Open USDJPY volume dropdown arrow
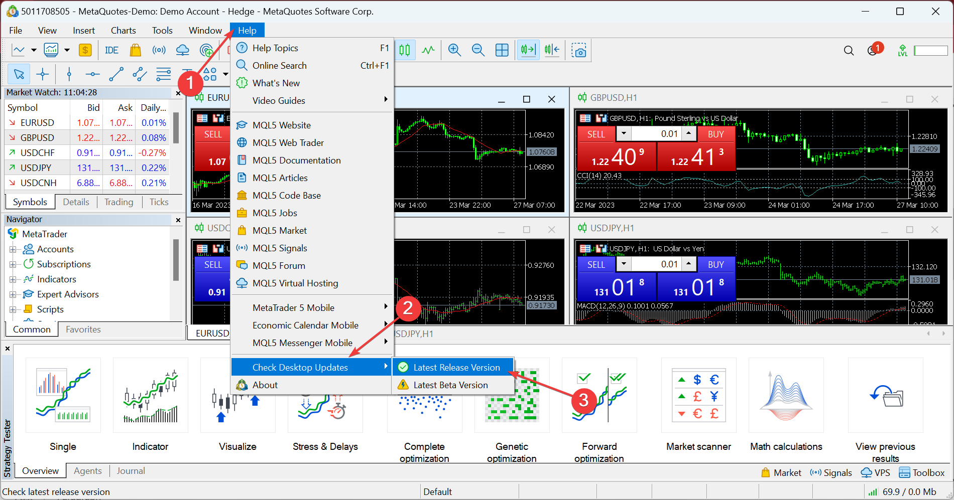Viewport: 954px width, 500px height. pos(624,264)
